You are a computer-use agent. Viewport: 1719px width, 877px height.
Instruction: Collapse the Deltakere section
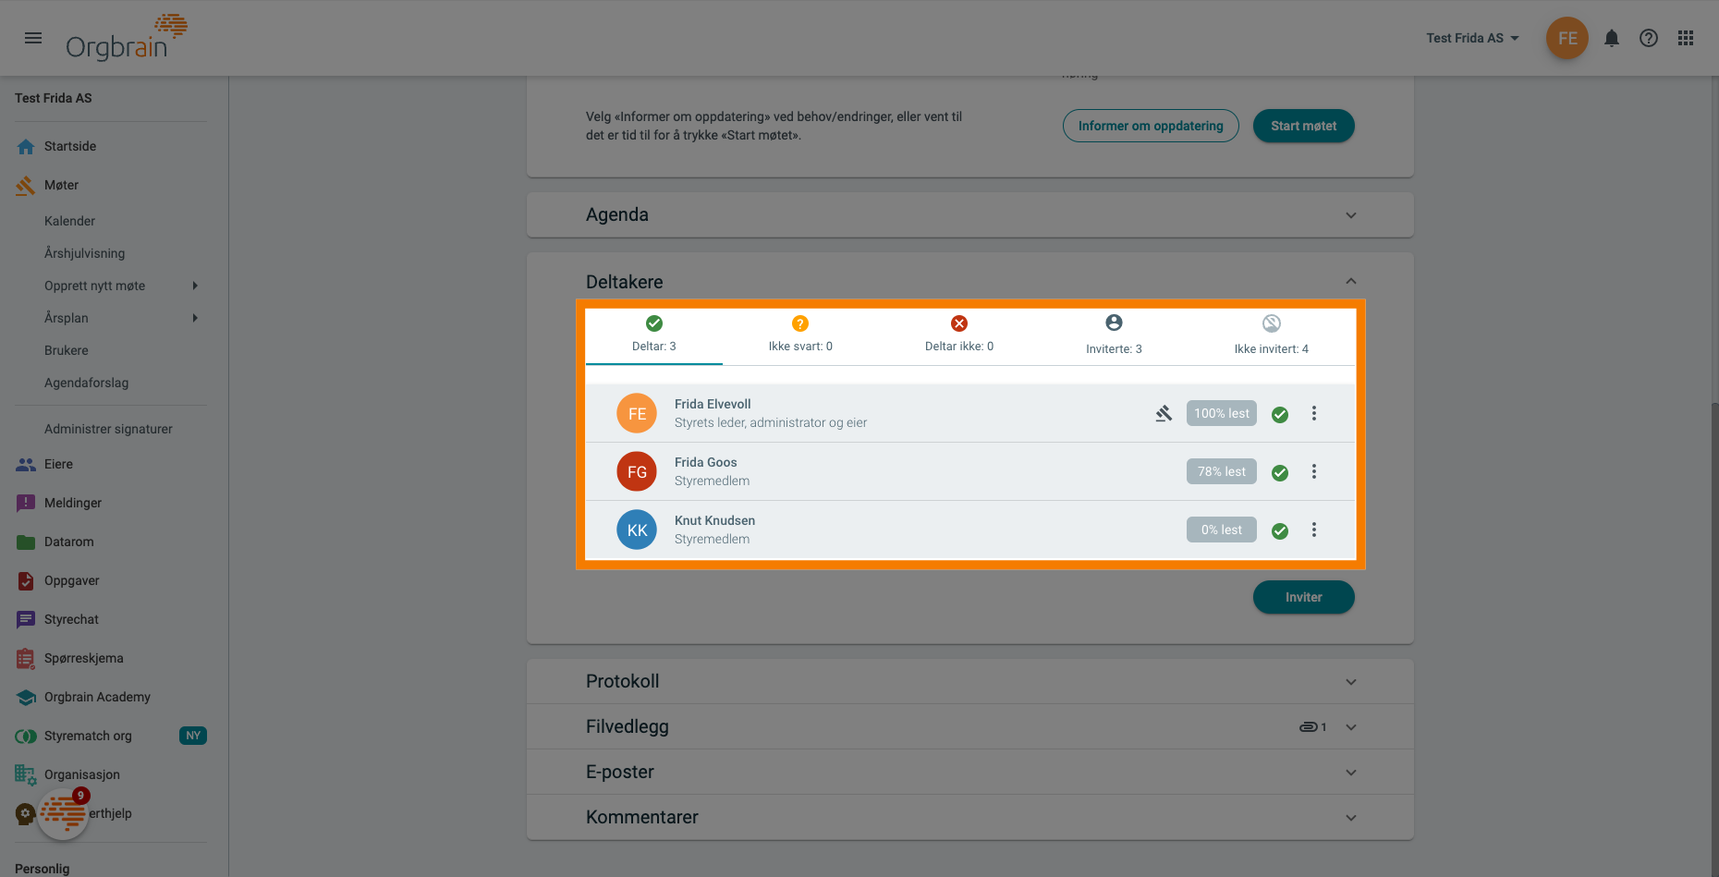coord(1350,281)
